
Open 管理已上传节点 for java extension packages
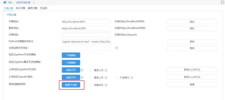coord(192,77)
